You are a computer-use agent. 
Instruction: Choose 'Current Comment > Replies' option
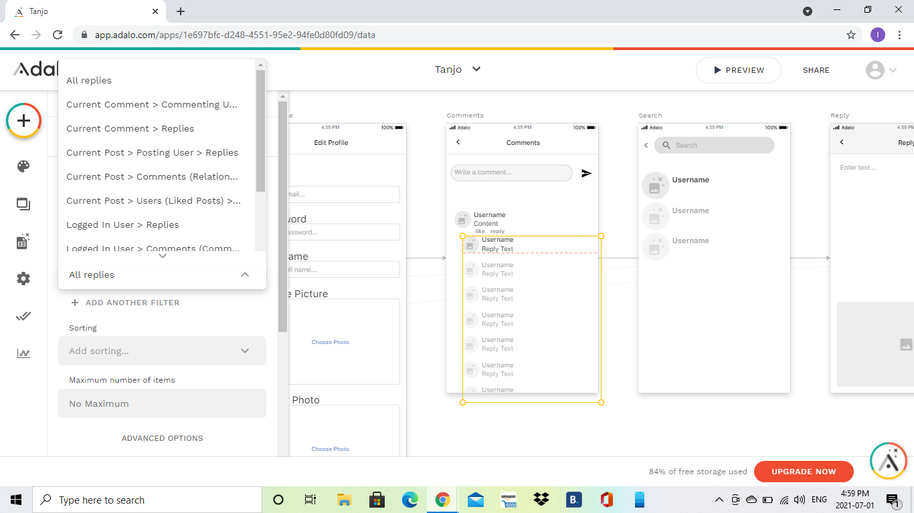tap(130, 129)
